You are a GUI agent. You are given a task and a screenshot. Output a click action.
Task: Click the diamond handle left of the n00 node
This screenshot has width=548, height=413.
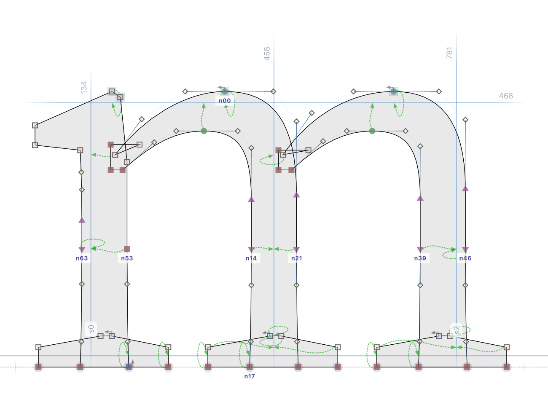pos(185,91)
